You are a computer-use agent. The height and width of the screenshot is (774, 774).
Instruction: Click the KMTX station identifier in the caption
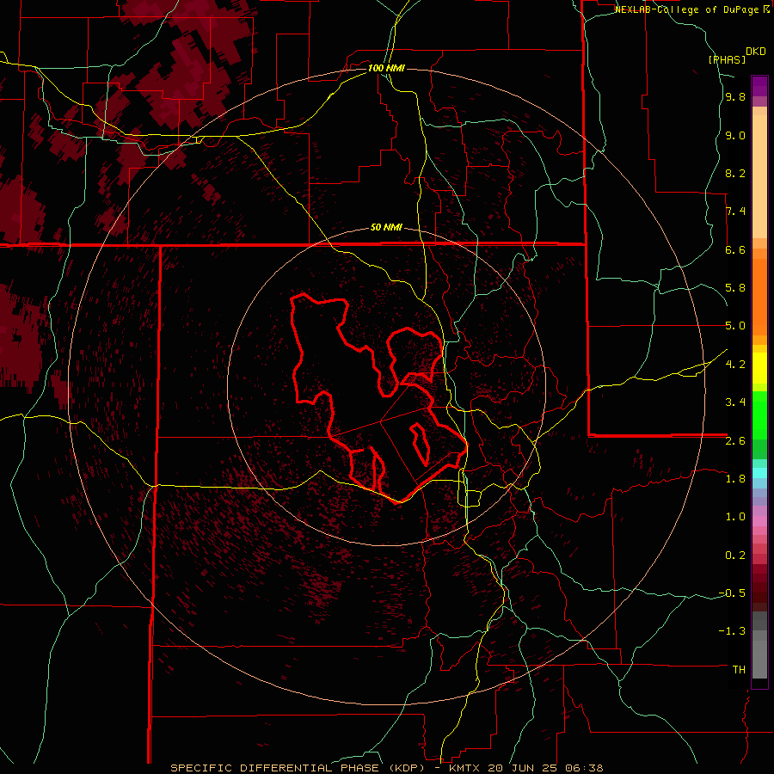click(464, 768)
